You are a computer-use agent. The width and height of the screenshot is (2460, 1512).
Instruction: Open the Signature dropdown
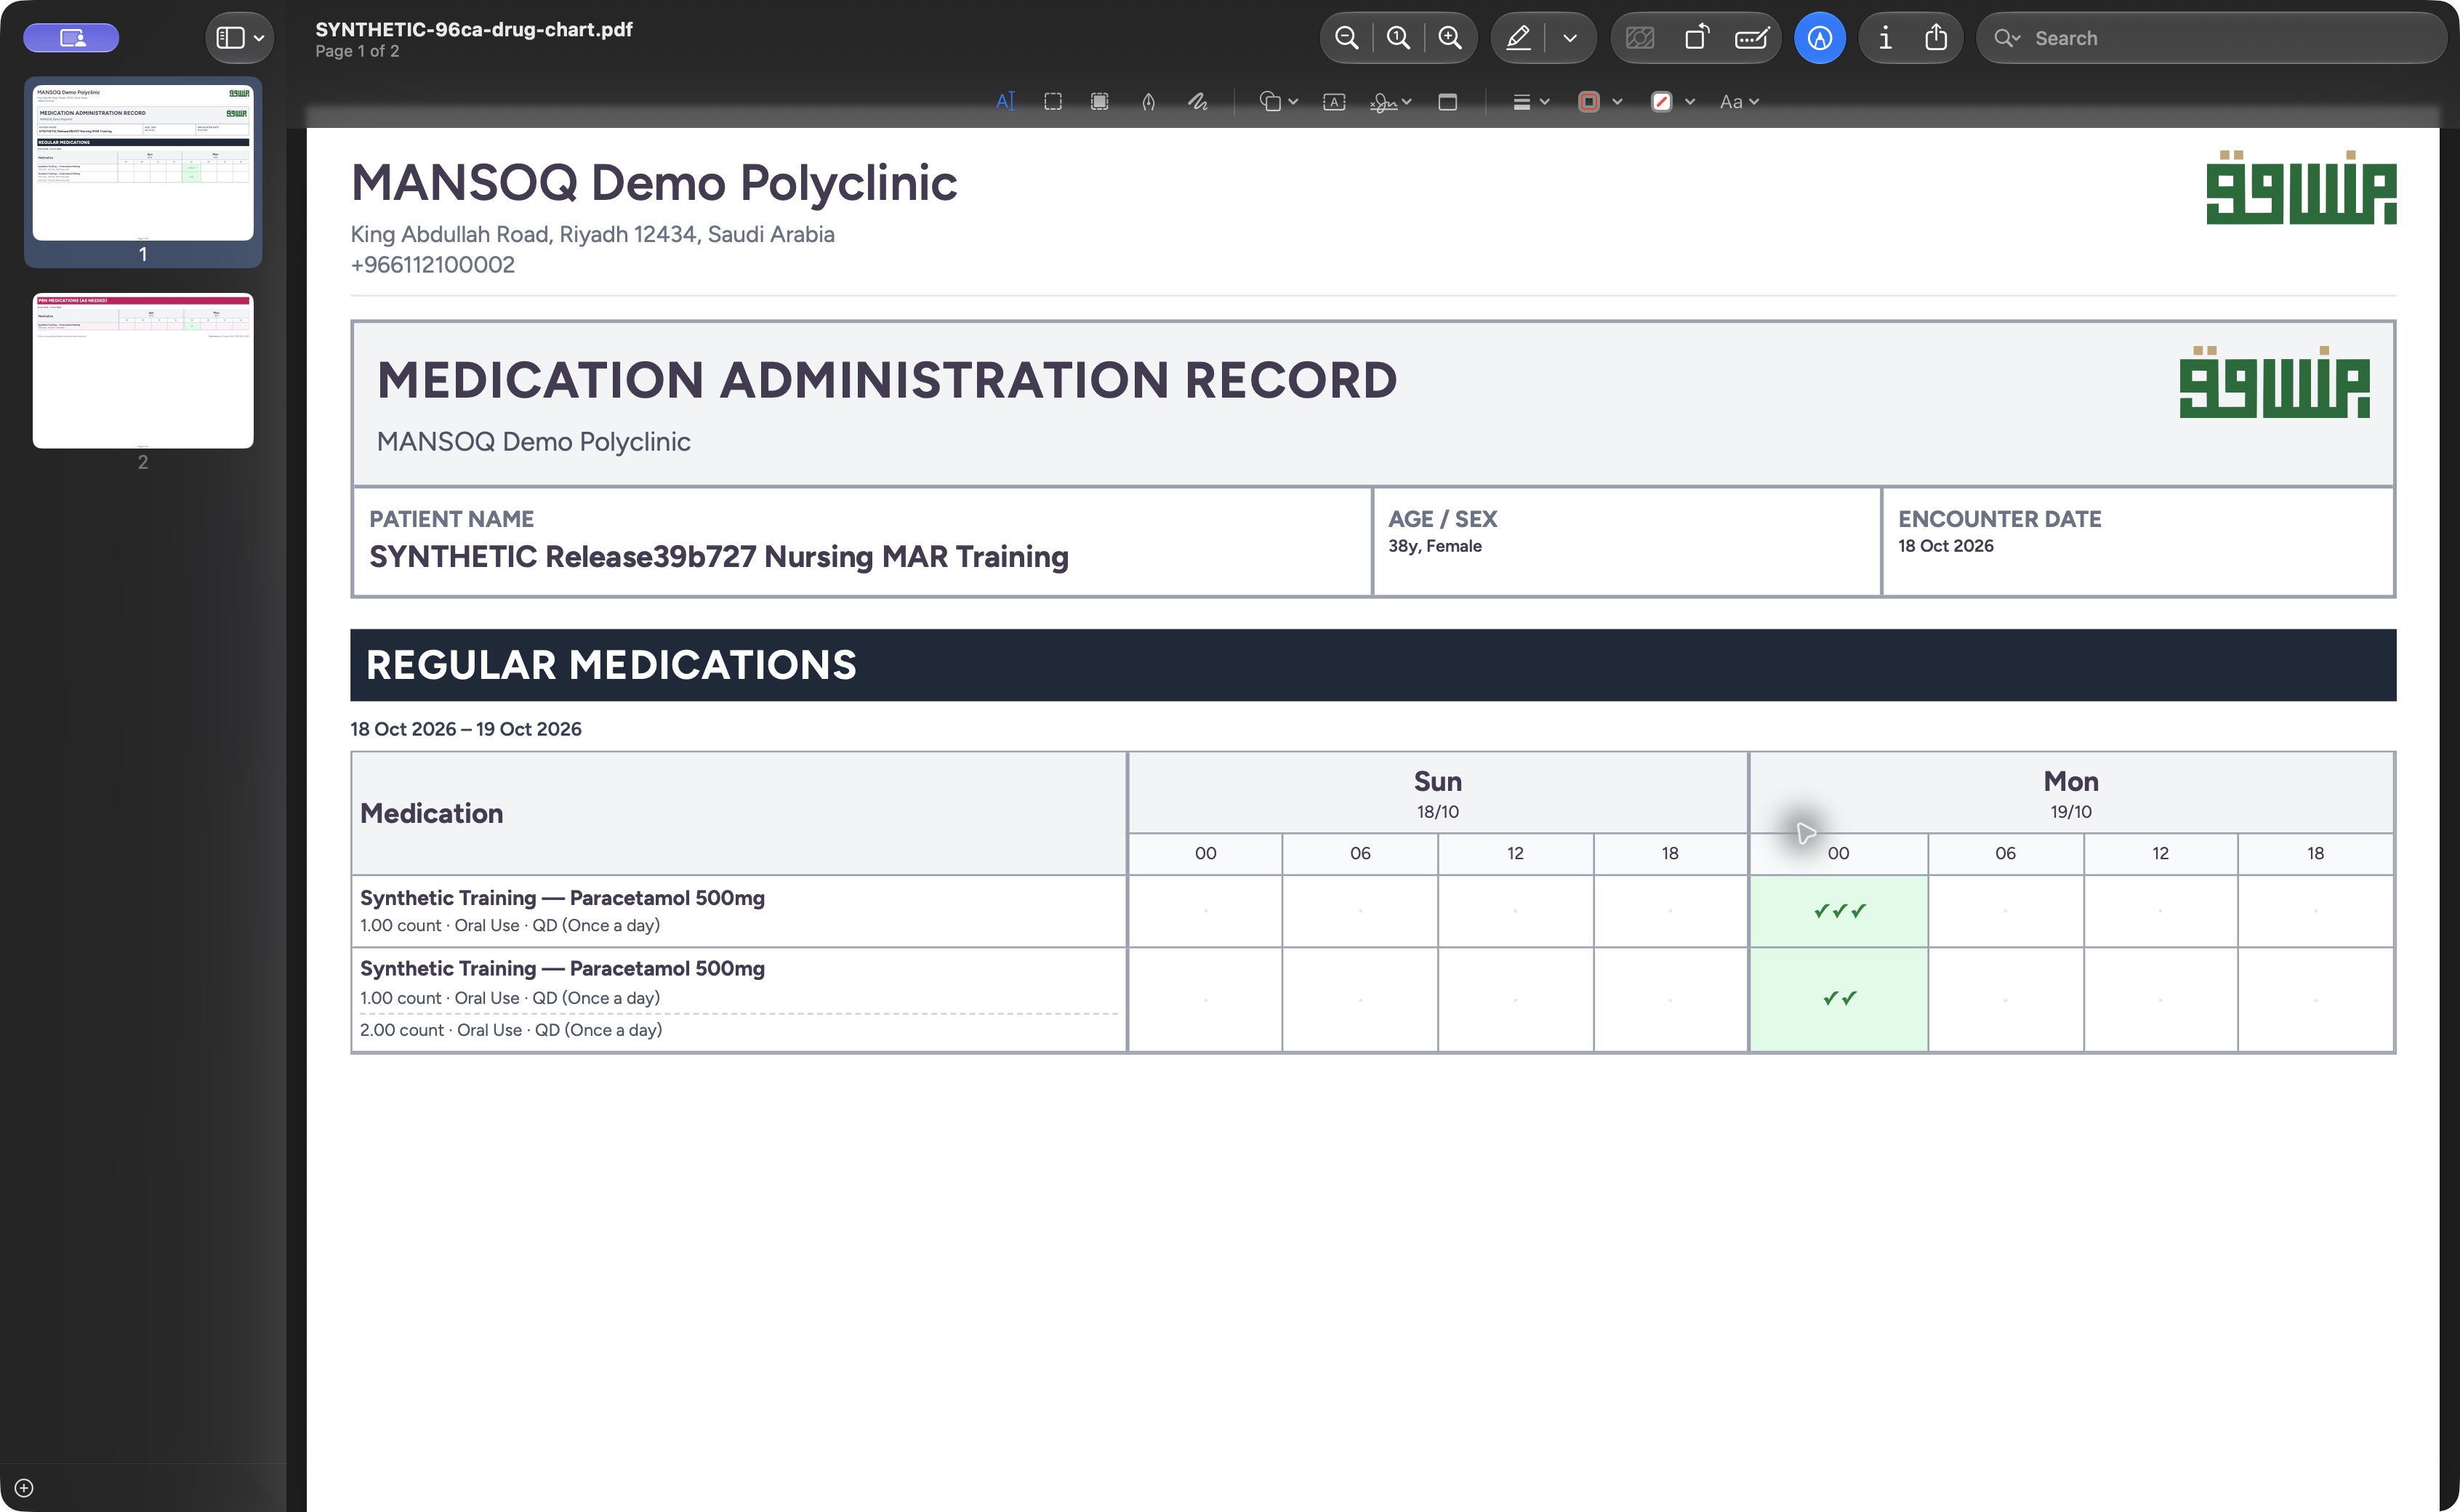pyautogui.click(x=1391, y=101)
